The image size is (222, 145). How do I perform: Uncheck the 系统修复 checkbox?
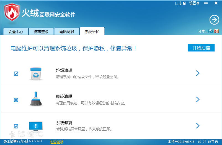coord(16,126)
